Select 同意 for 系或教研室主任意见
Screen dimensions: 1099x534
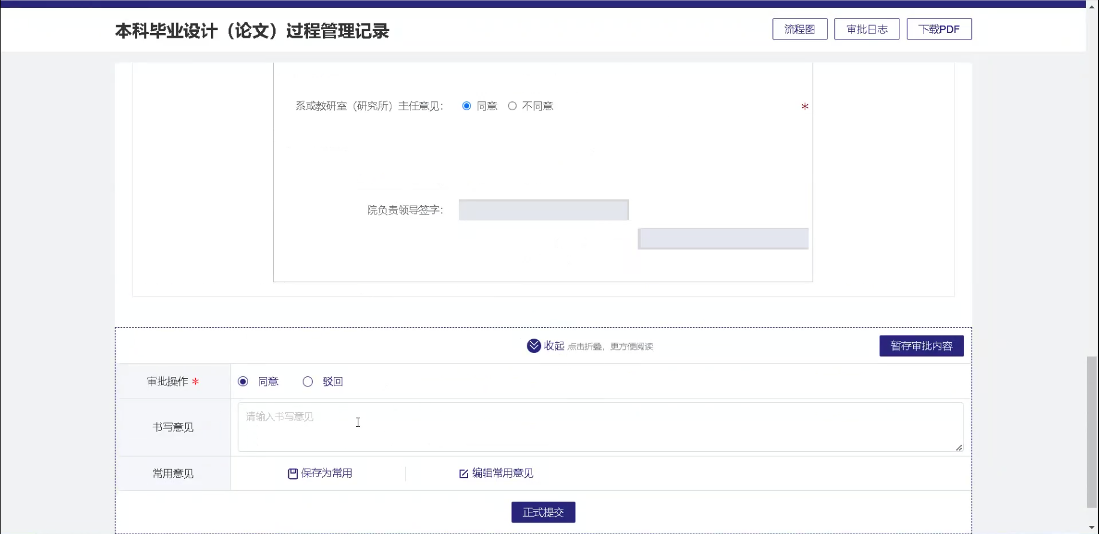coord(466,106)
